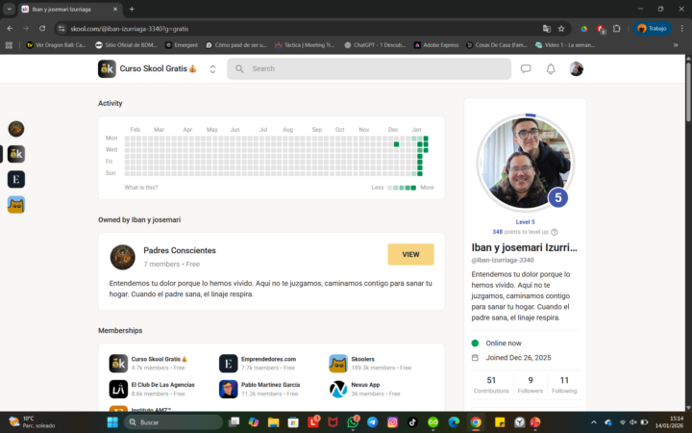
Task: Switch to the Iban y josemari Izurriaga tab
Action: point(70,9)
